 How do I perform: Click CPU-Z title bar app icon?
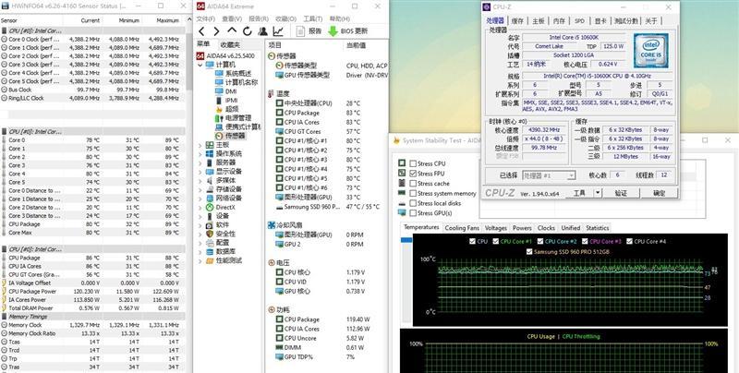tap(487, 7)
